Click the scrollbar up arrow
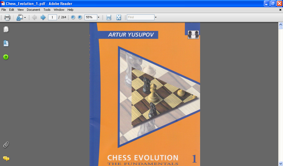The image size is (283, 166). (x=281, y=24)
